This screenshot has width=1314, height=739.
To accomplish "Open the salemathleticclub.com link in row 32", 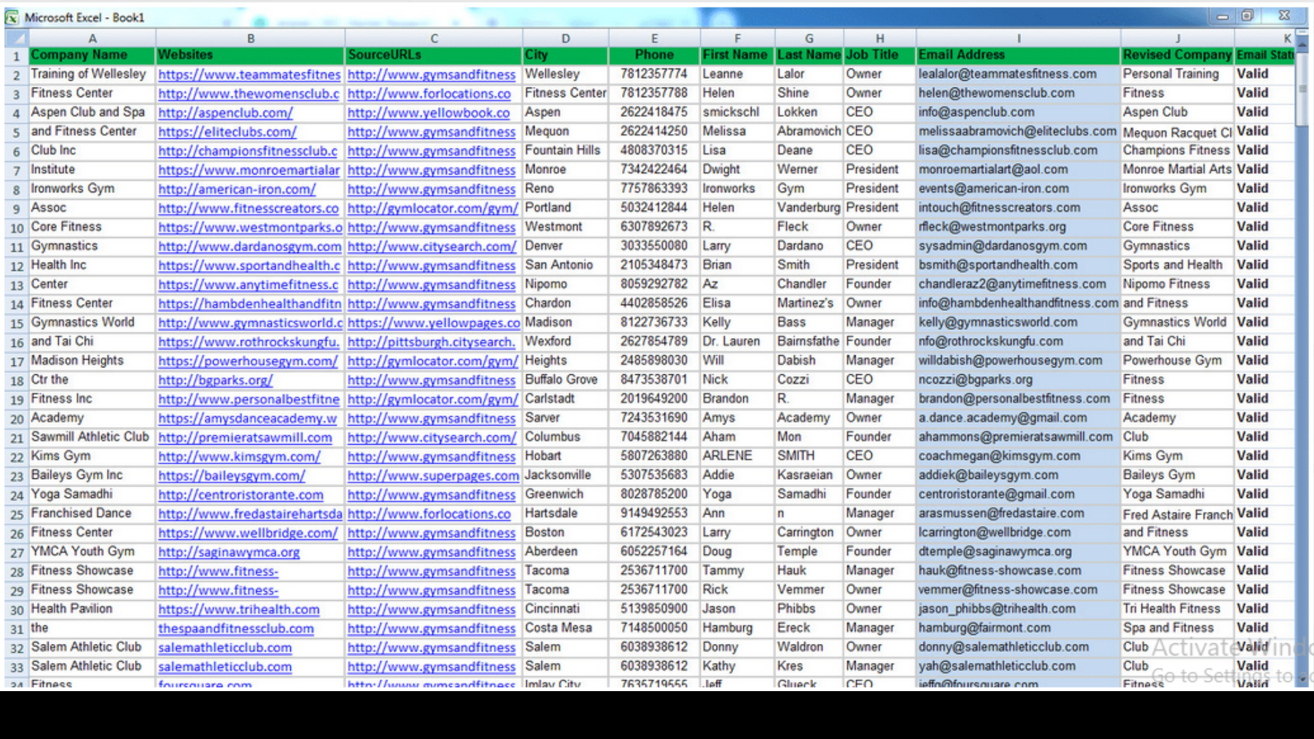I will click(x=224, y=647).
